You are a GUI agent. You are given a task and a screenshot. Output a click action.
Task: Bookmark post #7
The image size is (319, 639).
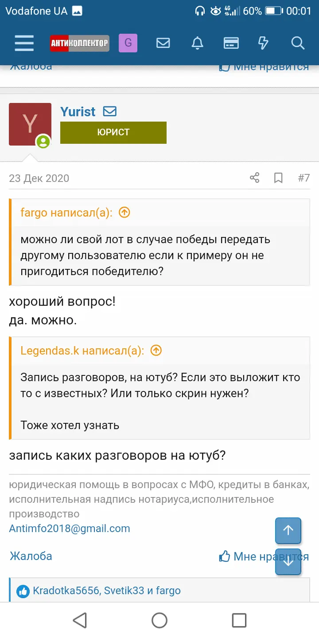pyautogui.click(x=278, y=178)
